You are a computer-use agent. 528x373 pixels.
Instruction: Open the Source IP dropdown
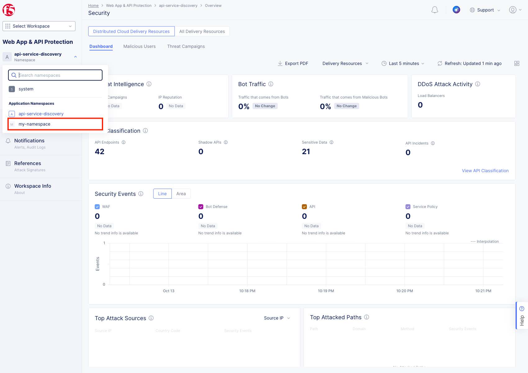(x=277, y=318)
